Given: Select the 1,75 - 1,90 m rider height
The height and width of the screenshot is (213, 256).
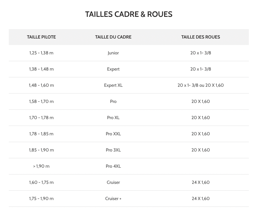Looking at the screenshot, I should (41, 198).
